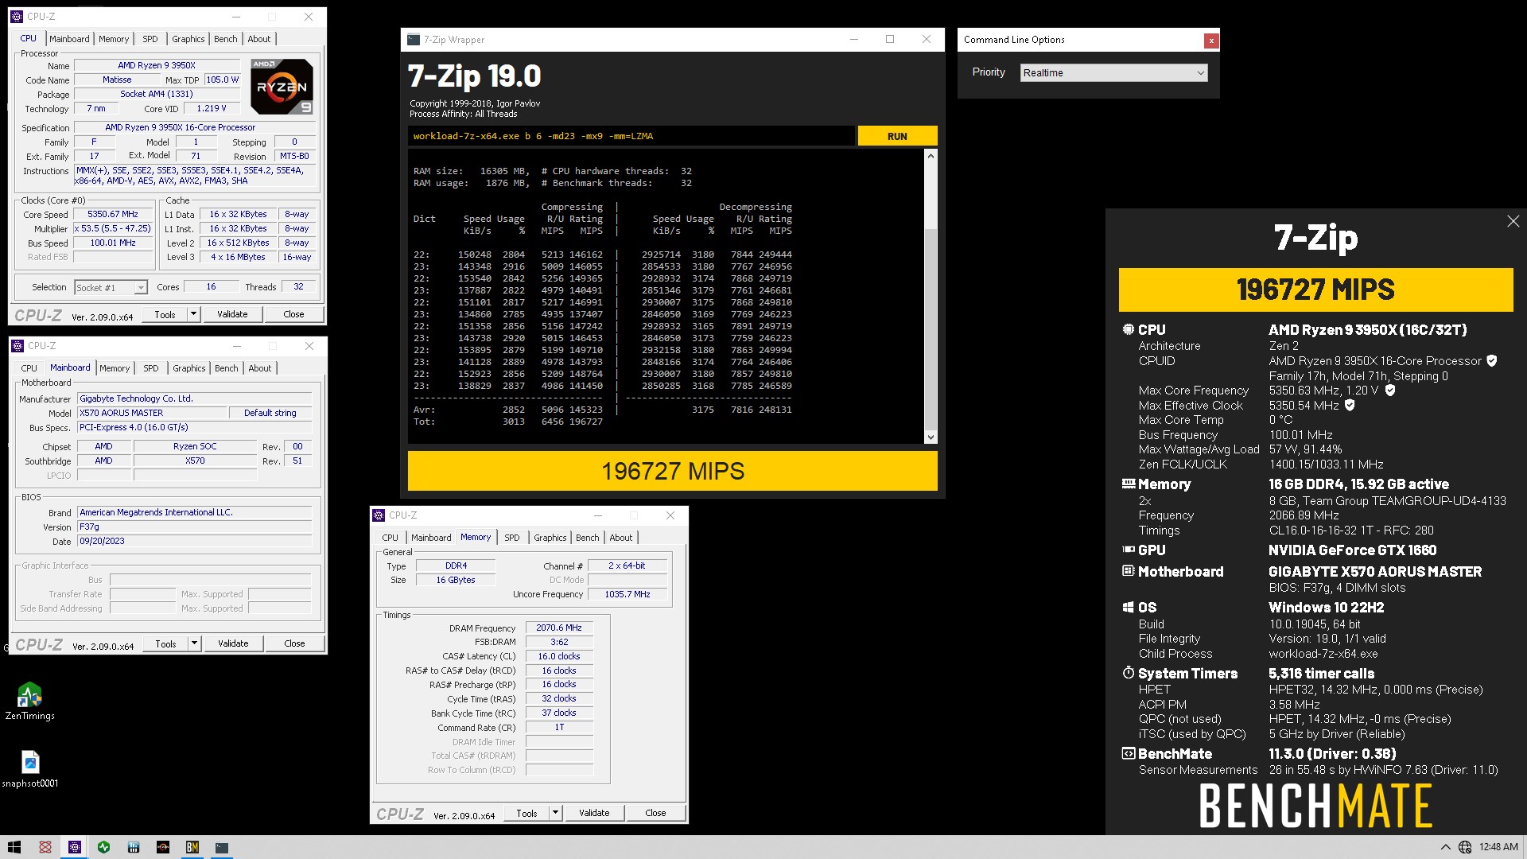Open network status in system tray
This screenshot has width=1527, height=859.
1465,847
